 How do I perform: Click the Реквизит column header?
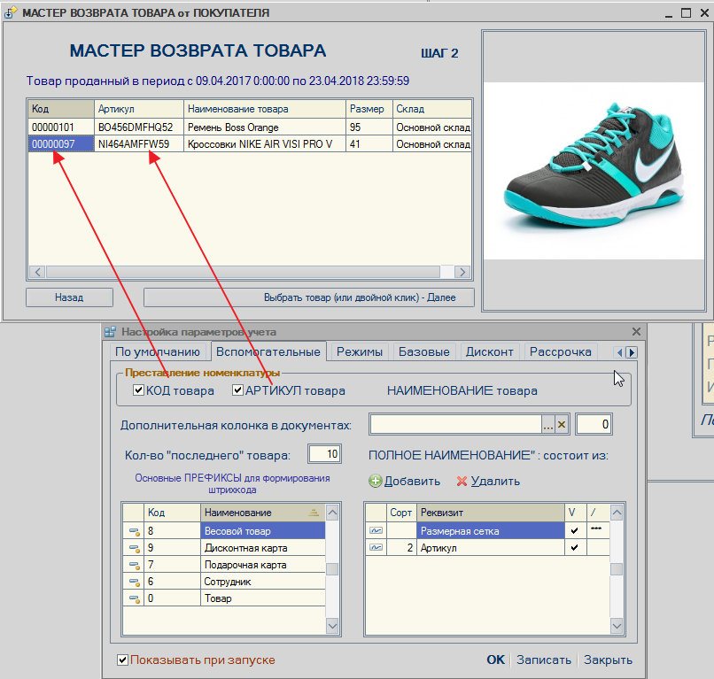pos(491,513)
